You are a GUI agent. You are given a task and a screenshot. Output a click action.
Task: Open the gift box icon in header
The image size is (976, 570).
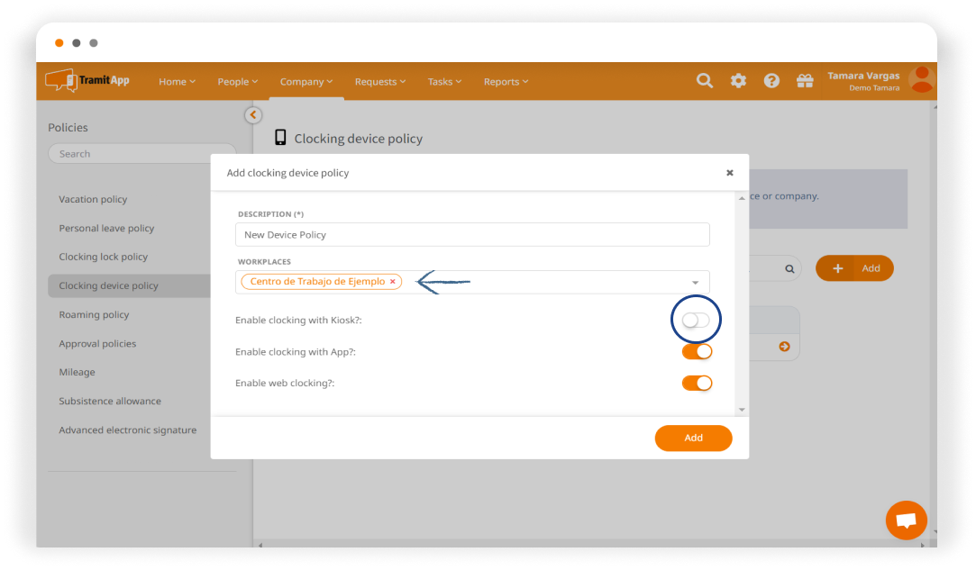805,81
